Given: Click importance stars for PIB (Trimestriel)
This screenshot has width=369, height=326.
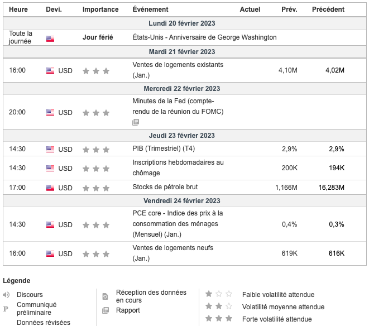Looking at the screenshot, I should click(96, 150).
